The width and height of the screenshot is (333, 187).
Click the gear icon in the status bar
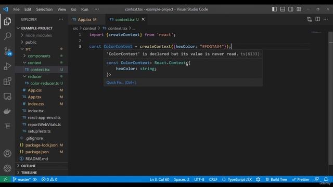tap(258, 179)
